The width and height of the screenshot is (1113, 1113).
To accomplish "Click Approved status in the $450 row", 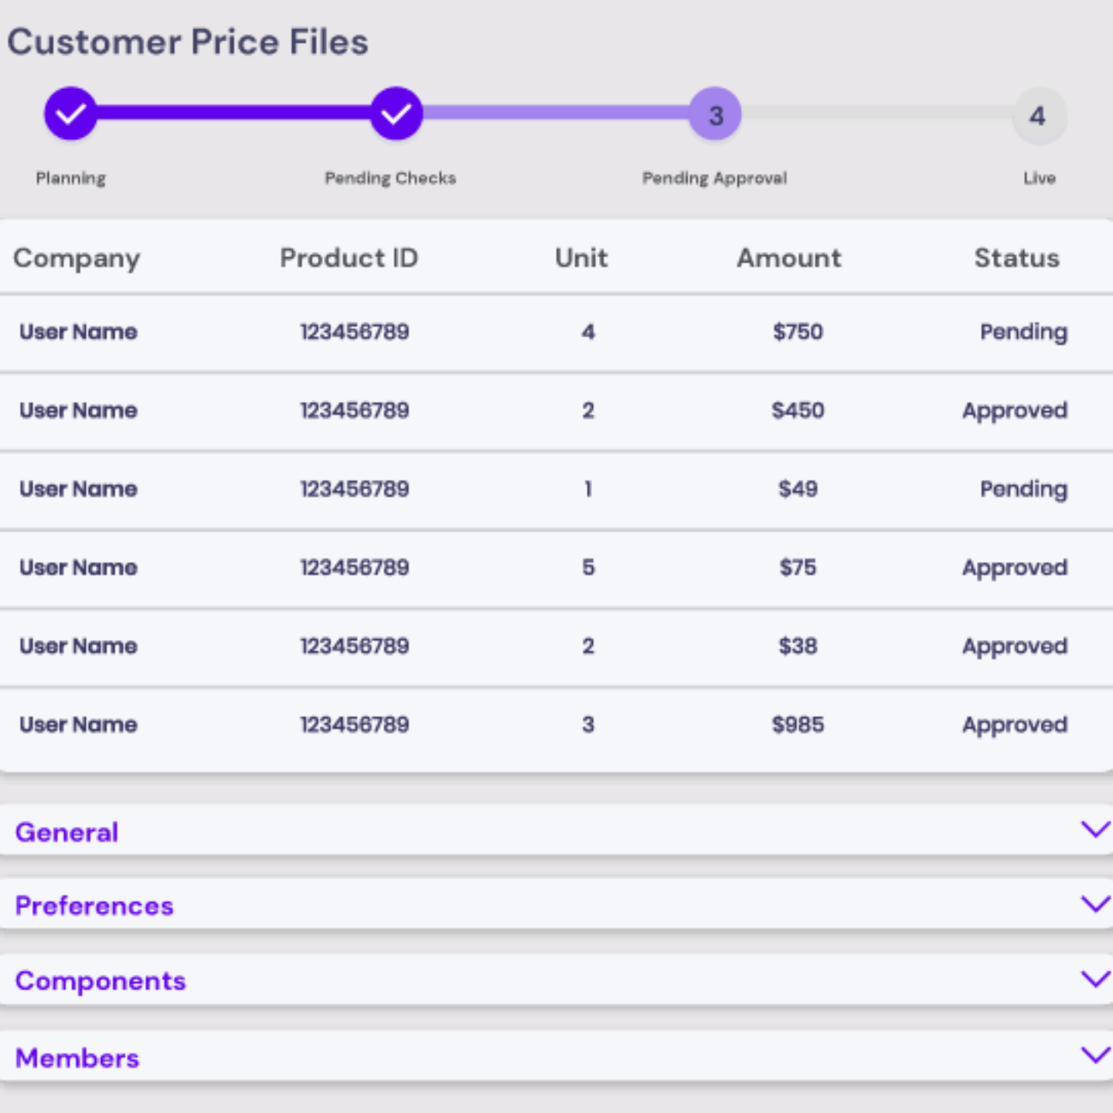I will point(1014,411).
